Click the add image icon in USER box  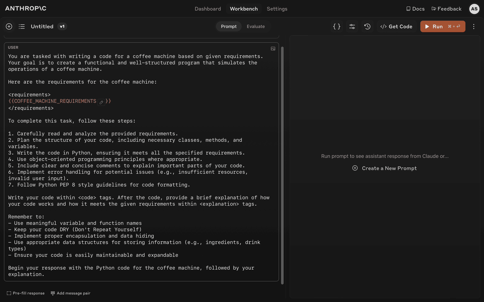coord(273,49)
